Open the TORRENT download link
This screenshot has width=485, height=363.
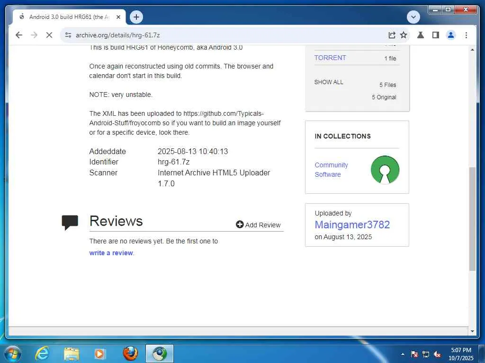click(x=330, y=58)
